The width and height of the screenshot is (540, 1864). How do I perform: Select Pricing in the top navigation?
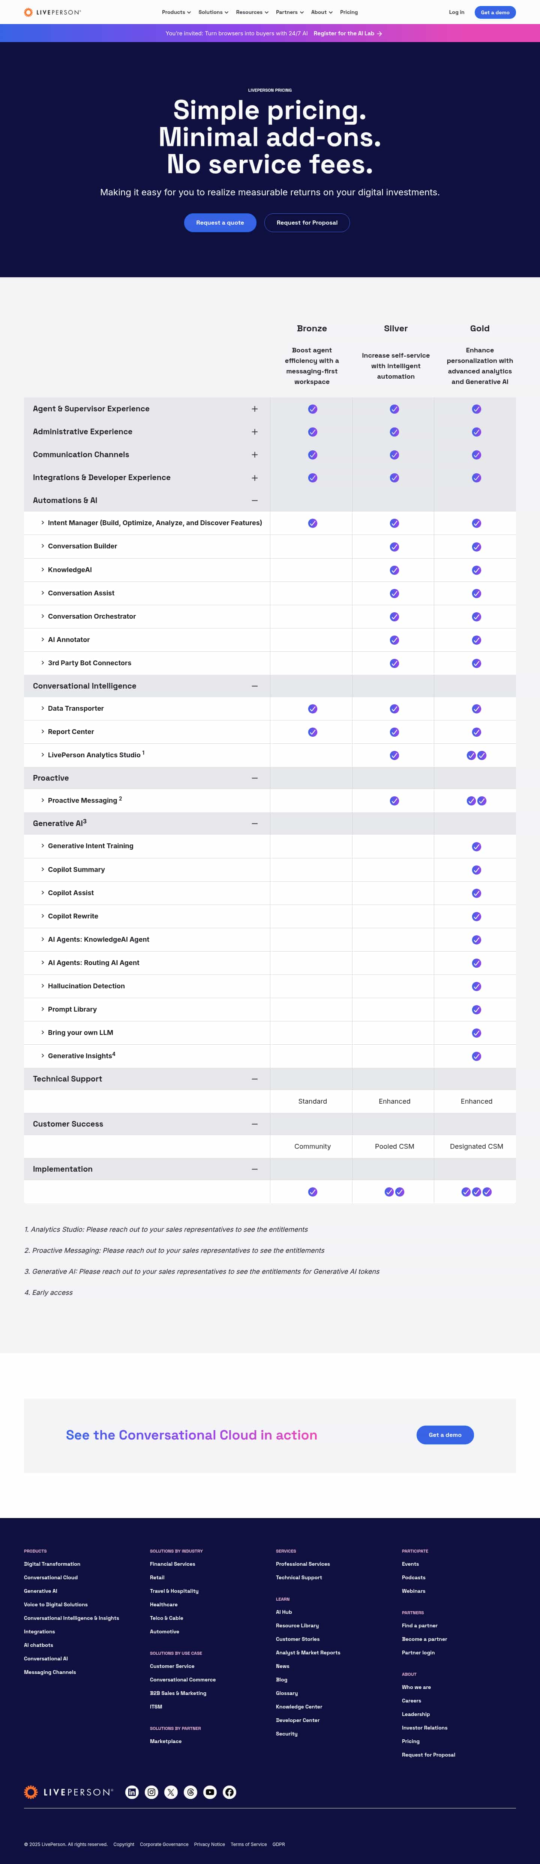[349, 12]
